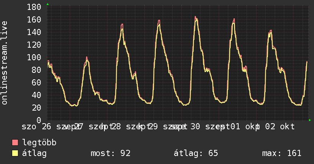The width and height of the screenshot is (314, 164).
Task: Click the 60 y-axis label
Action: click(x=37, y=83)
